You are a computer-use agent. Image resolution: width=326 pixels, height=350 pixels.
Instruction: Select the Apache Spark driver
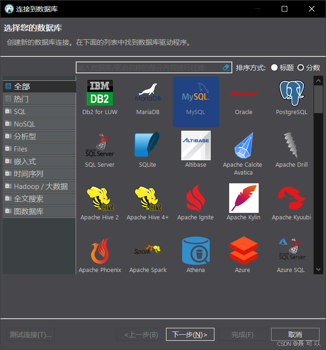tap(148, 255)
